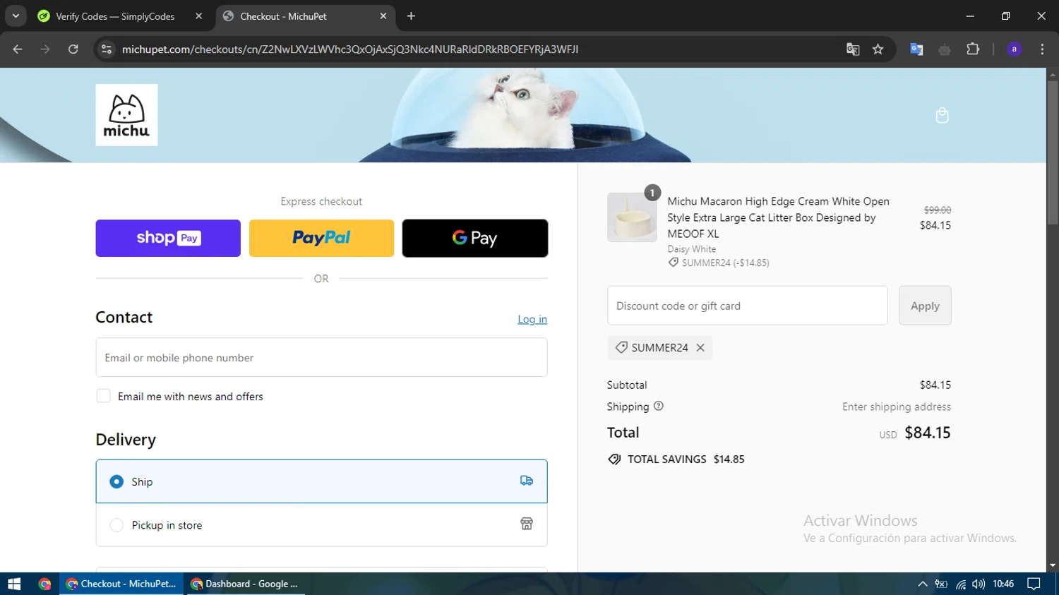1059x595 pixels.
Task: Click the page vertical scrollbar thumb
Action: (1053, 152)
